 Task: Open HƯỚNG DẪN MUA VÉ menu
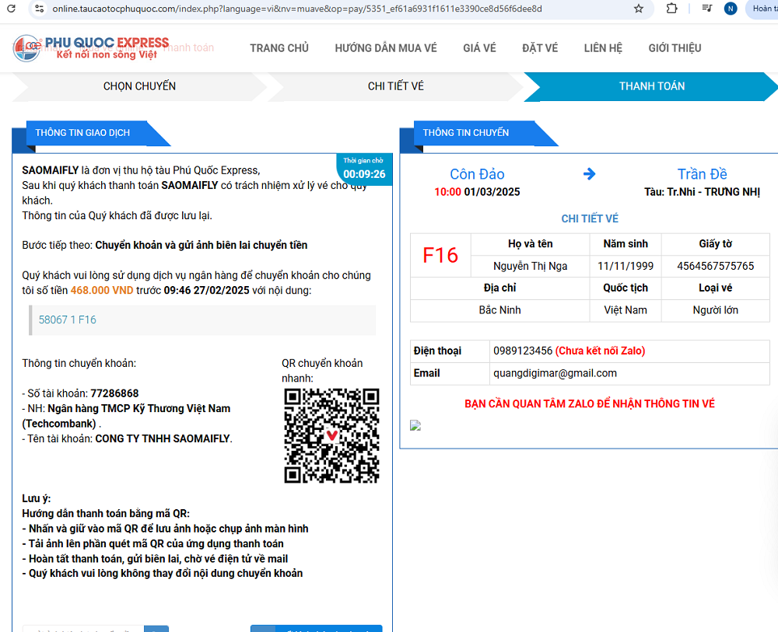386,48
